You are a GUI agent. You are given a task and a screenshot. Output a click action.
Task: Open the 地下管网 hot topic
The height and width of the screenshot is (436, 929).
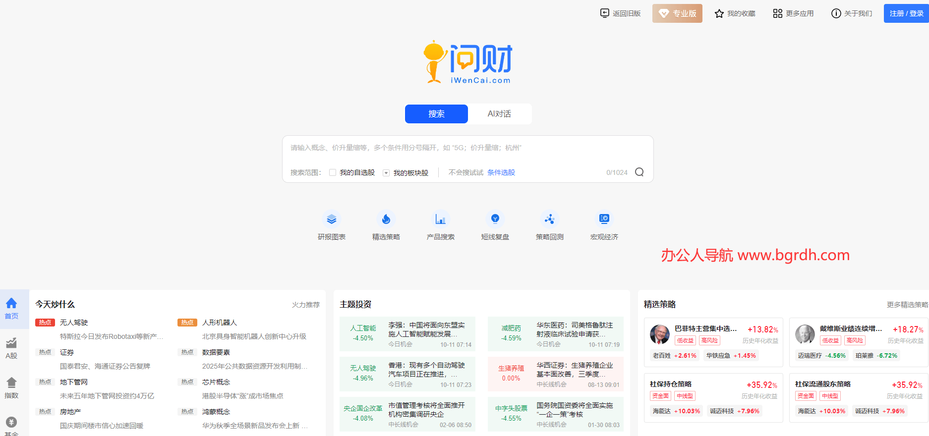(74, 382)
